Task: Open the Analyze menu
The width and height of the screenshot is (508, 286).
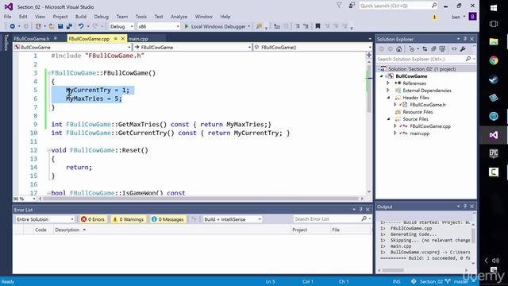Action: pos(179,17)
